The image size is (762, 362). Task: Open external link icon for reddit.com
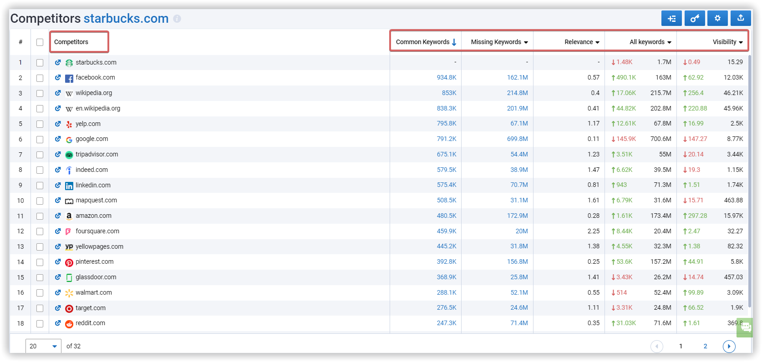coord(58,323)
